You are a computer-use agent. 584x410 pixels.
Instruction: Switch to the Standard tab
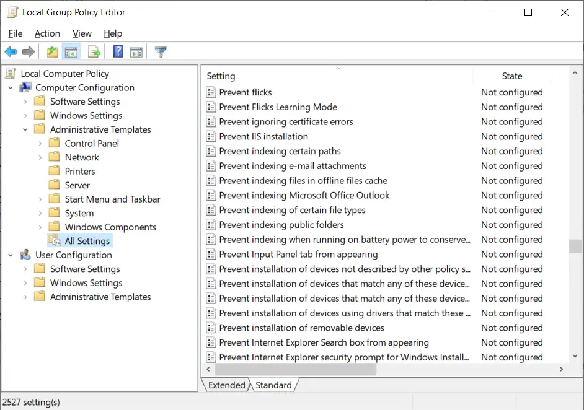click(274, 385)
